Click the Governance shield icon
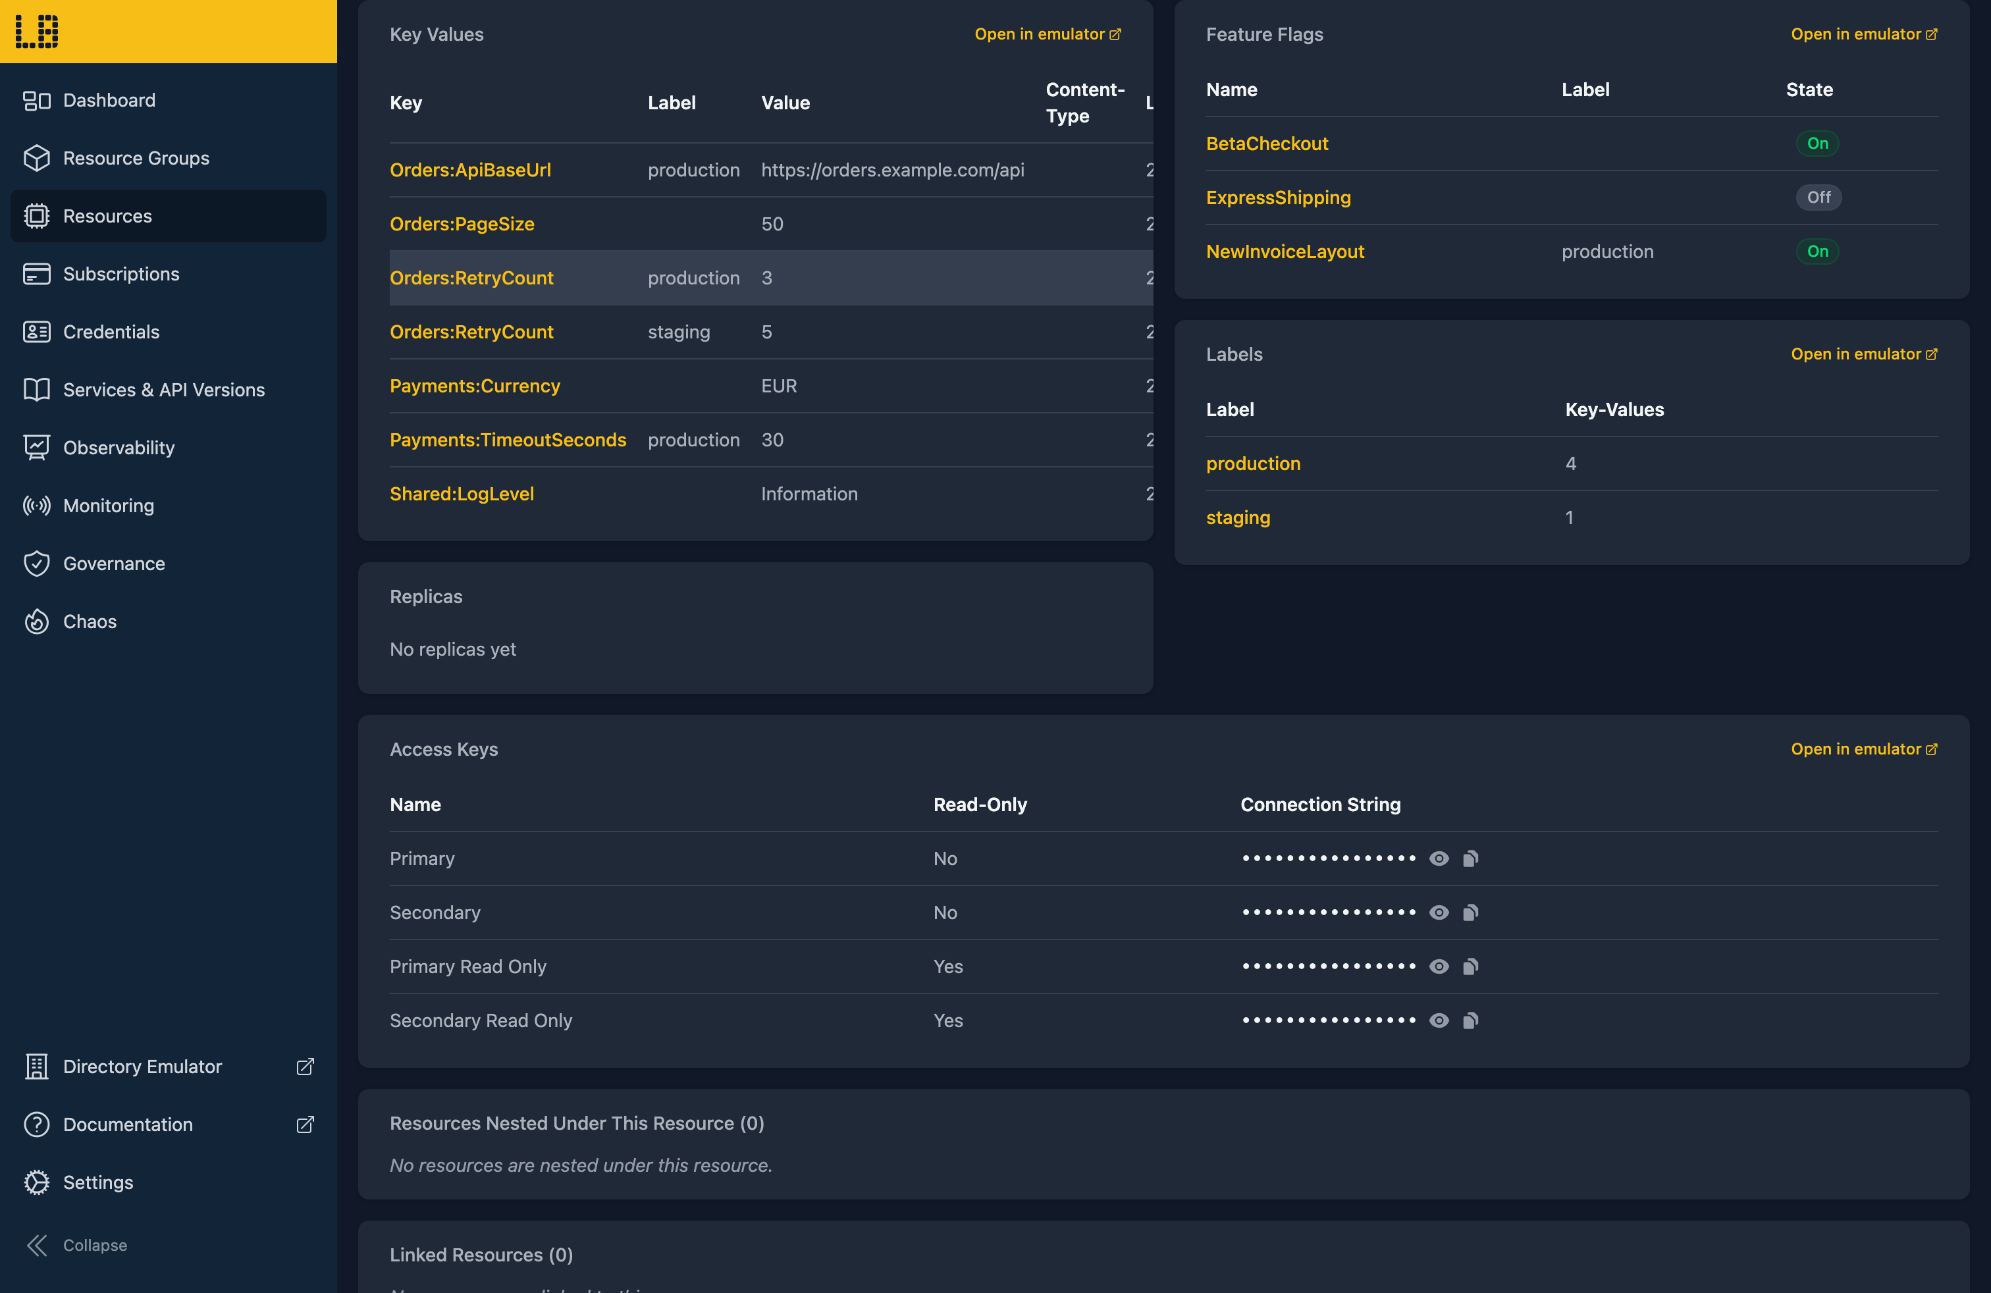Image resolution: width=1991 pixels, height=1293 pixels. pos(37,564)
